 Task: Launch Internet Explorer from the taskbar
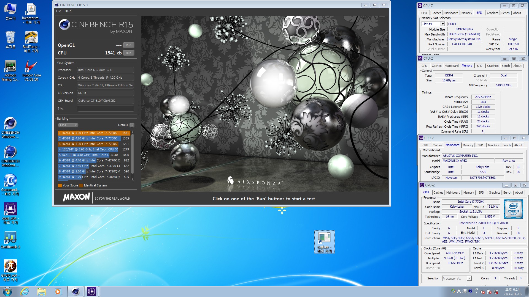click(x=25, y=291)
